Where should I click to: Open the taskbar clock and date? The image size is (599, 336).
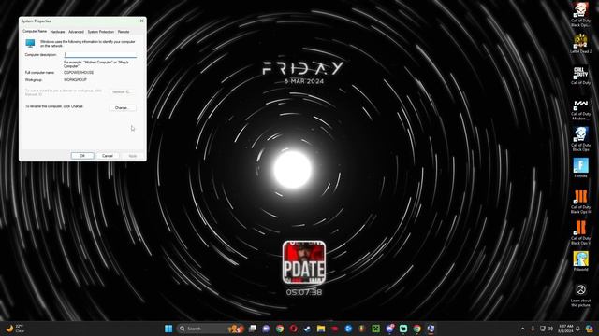(x=565, y=329)
